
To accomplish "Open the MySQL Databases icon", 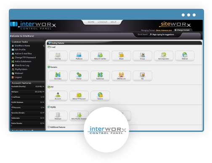I will 58,116.
